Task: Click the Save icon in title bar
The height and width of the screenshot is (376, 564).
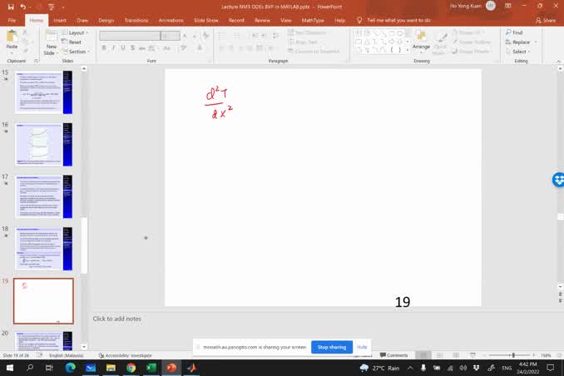Action: [x=11, y=7]
